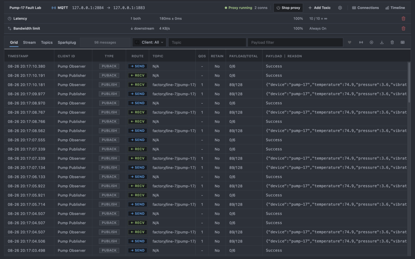Switch to the Stream tab

pos(29,42)
